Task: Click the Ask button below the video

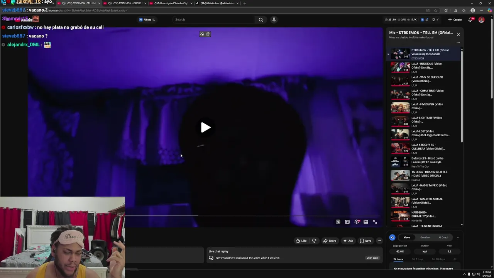Action: [348, 241]
